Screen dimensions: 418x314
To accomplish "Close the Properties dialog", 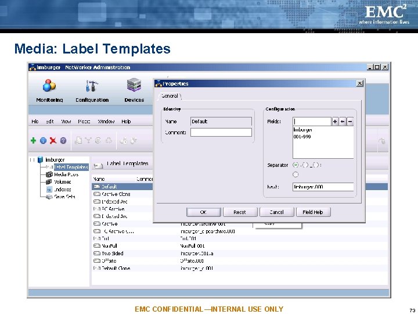I will (359, 84).
